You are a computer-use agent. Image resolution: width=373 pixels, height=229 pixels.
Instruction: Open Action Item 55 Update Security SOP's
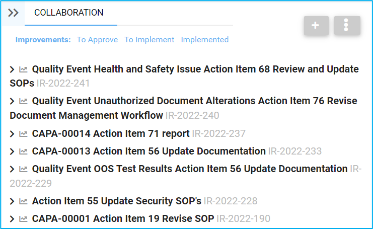pyautogui.click(x=116, y=201)
